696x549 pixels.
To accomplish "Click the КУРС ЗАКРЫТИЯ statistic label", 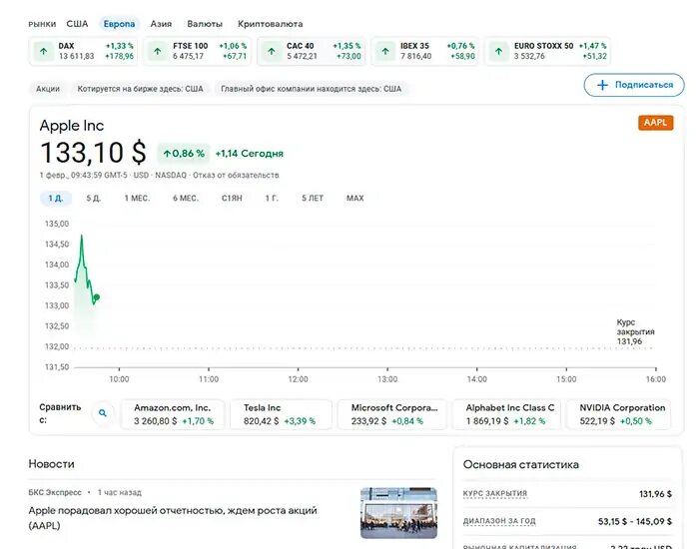I will coord(495,493).
